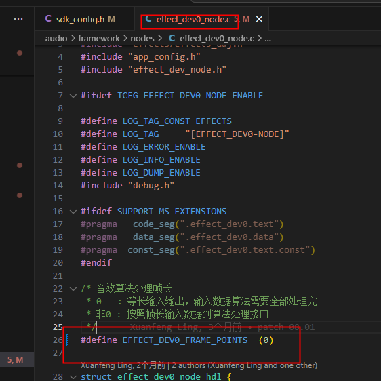Click the "等长输入输出" comment on line 23
The height and width of the screenshot is (381, 381).
tap(155, 302)
